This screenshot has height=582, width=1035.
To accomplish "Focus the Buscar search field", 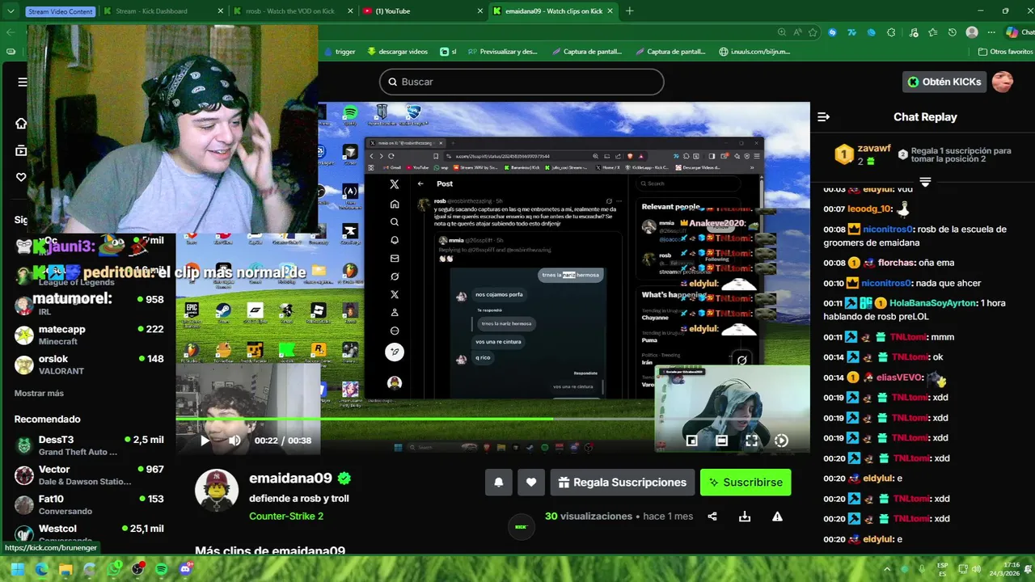I will 522,82.
